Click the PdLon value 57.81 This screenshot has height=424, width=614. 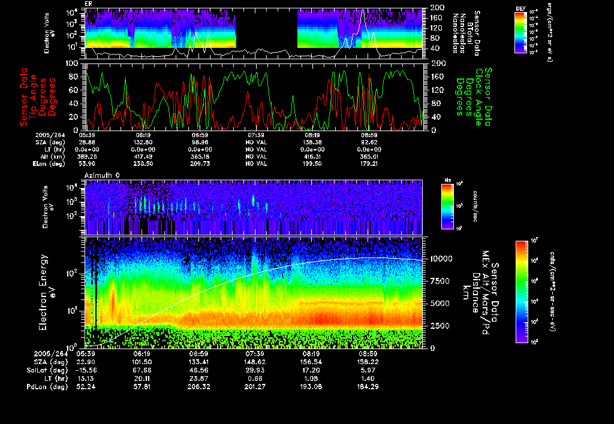coord(142,386)
